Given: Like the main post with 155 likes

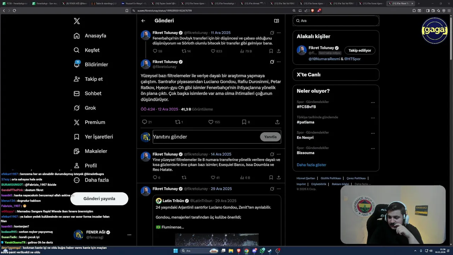Looking at the screenshot, I should click(211, 122).
